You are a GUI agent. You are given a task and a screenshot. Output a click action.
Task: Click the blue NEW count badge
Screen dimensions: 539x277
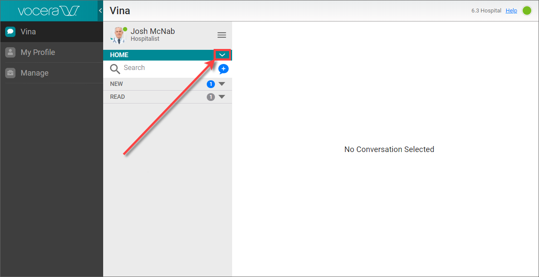click(x=211, y=84)
